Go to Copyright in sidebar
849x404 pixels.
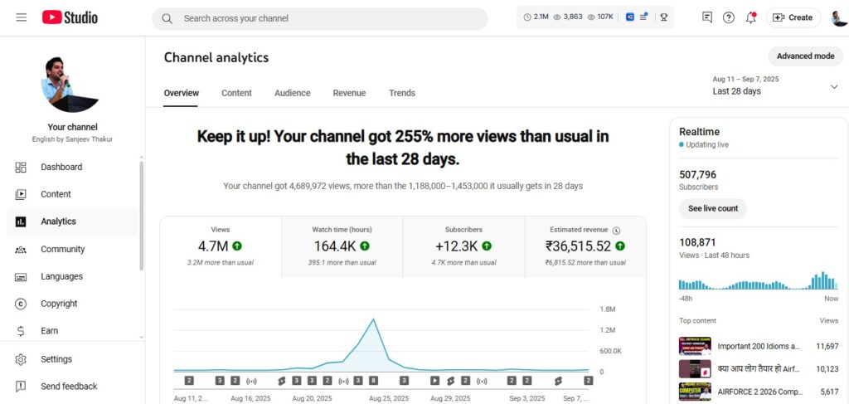[x=59, y=304]
